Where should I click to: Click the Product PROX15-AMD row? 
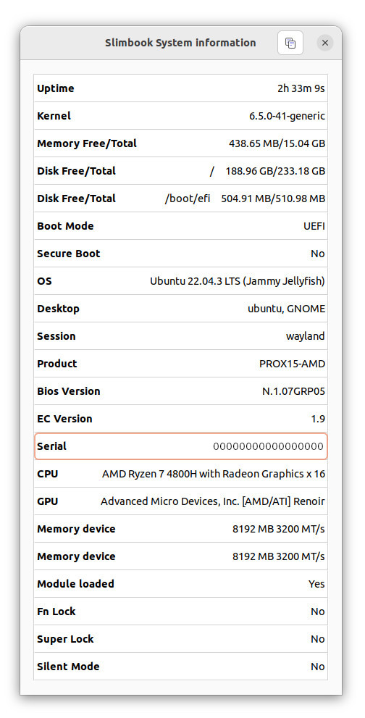[x=181, y=364]
